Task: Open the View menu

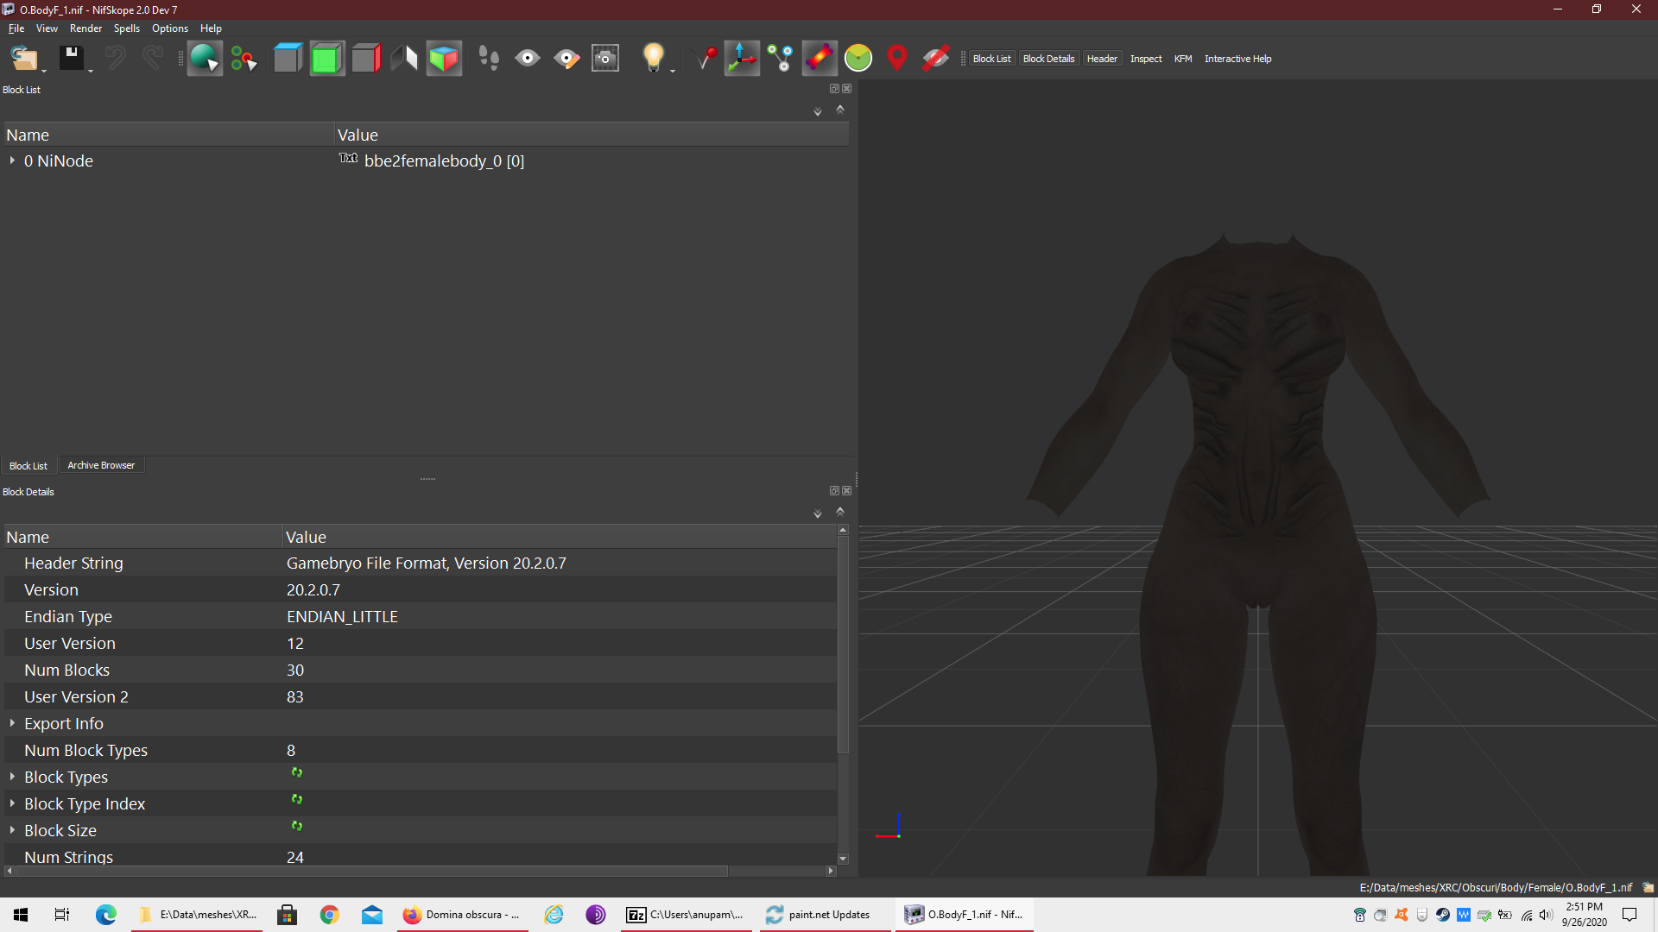Action: pos(47,28)
